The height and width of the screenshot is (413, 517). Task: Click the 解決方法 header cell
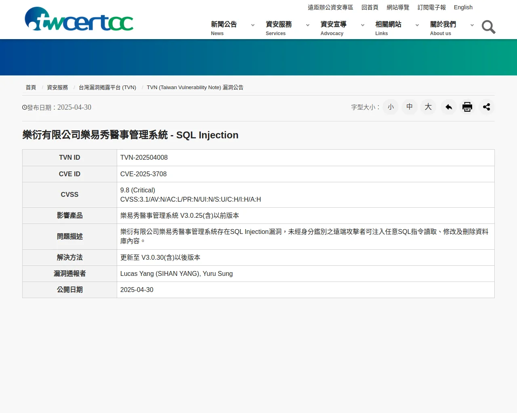[69, 257]
